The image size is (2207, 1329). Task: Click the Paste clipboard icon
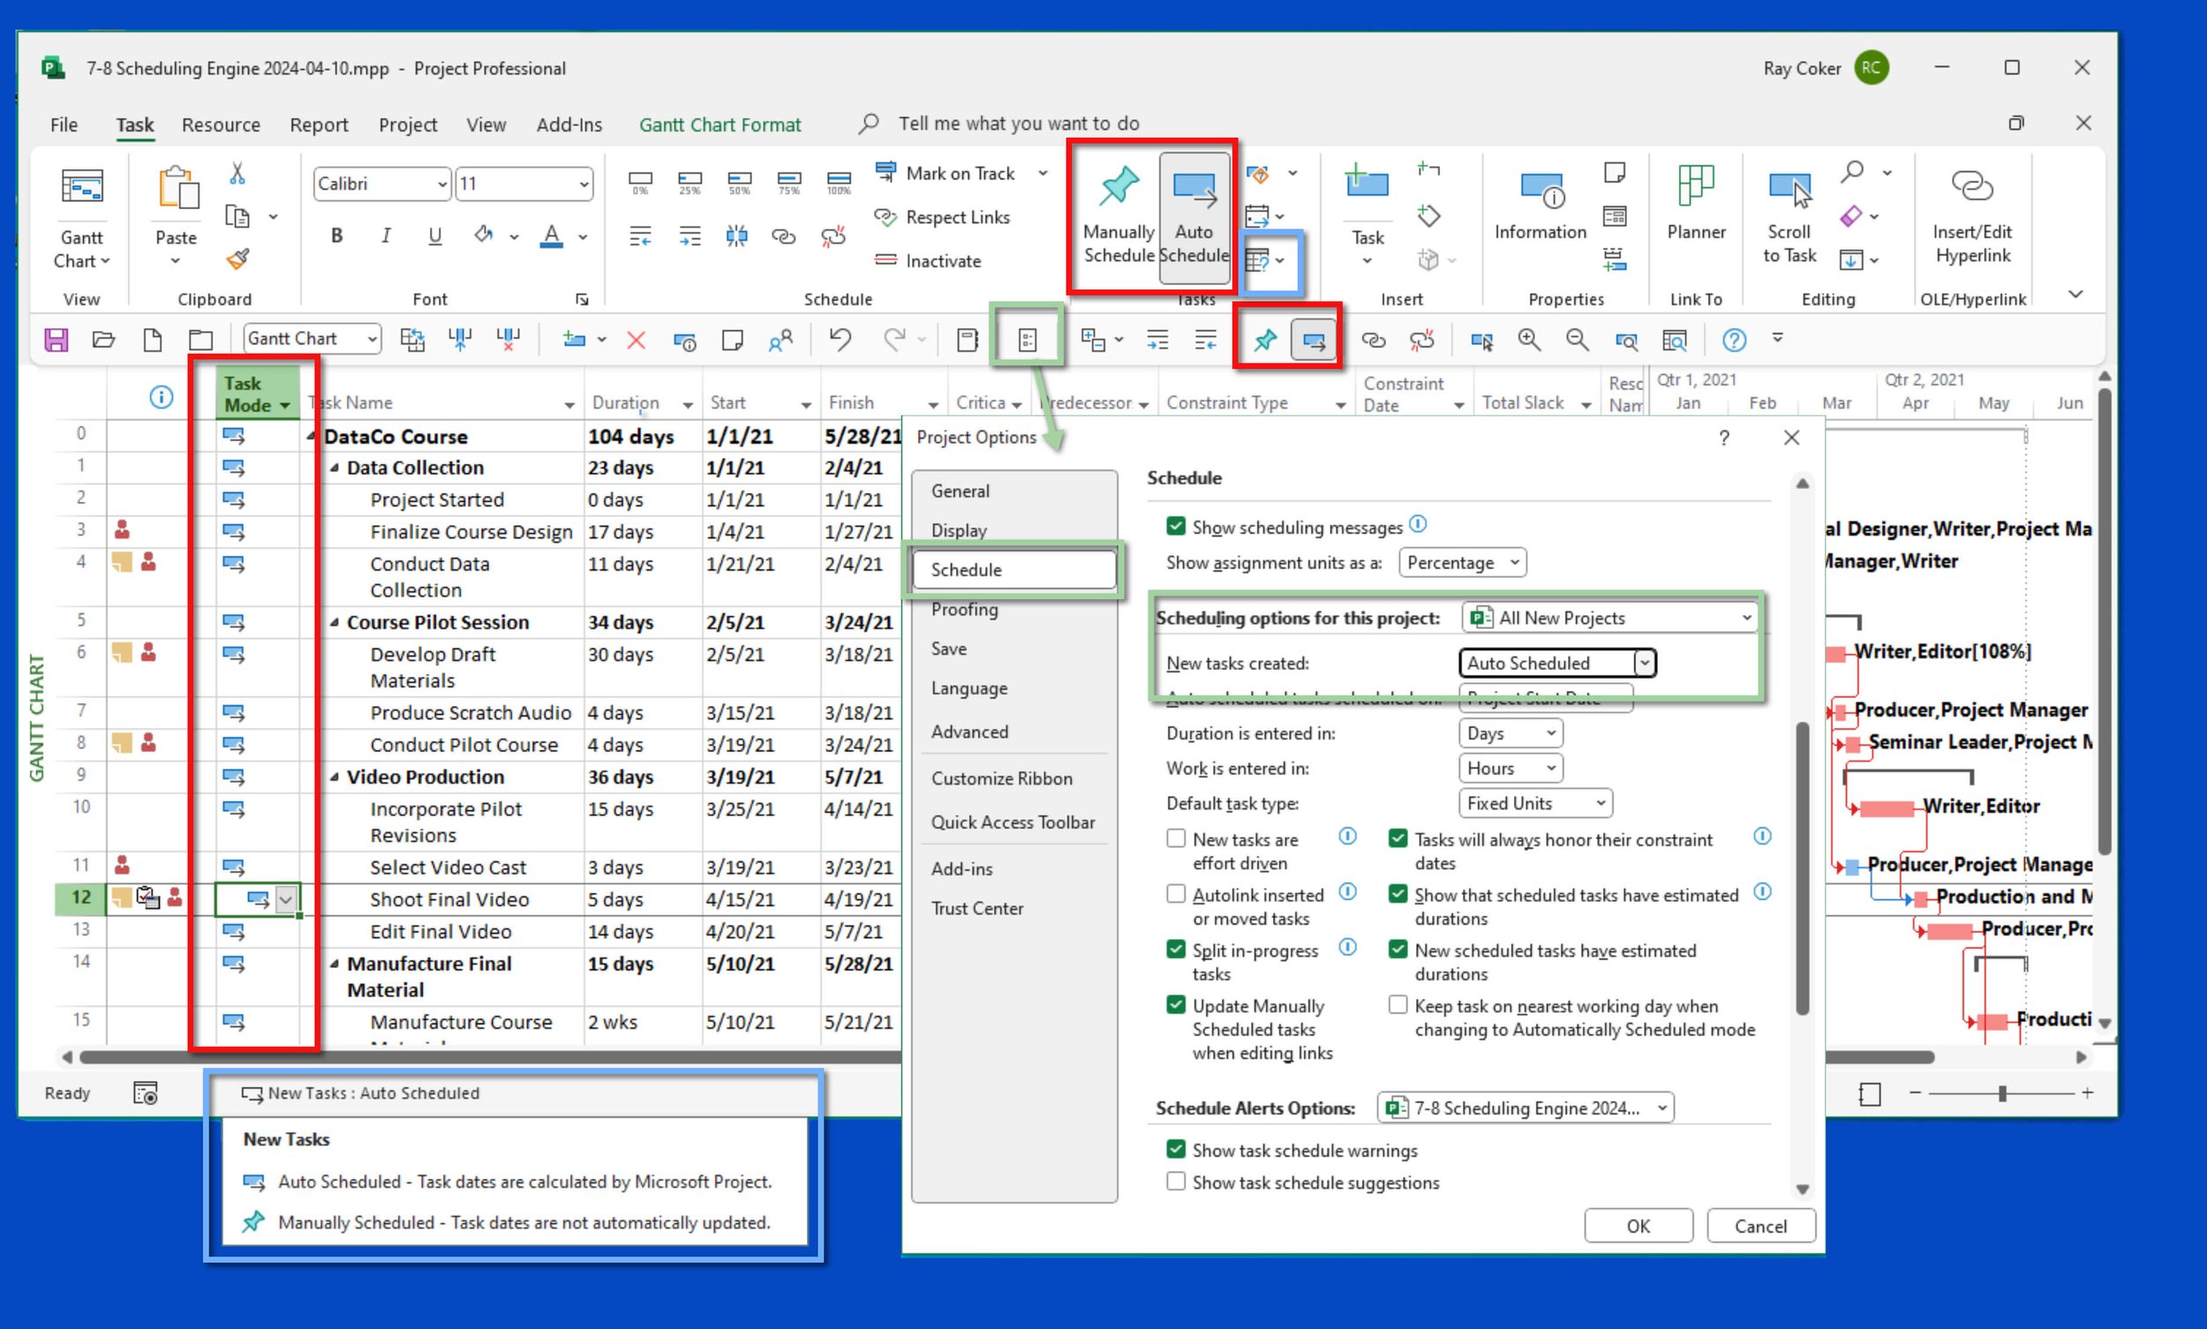177,187
